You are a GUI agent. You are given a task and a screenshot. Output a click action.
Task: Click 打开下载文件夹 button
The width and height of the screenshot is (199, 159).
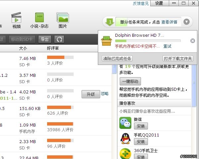pyautogui.click(x=178, y=58)
